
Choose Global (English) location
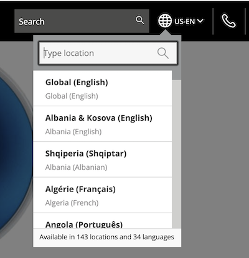coord(103,88)
